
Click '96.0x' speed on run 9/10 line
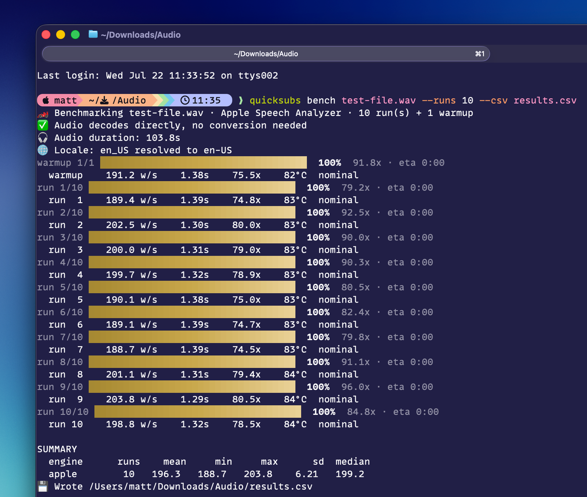click(356, 387)
